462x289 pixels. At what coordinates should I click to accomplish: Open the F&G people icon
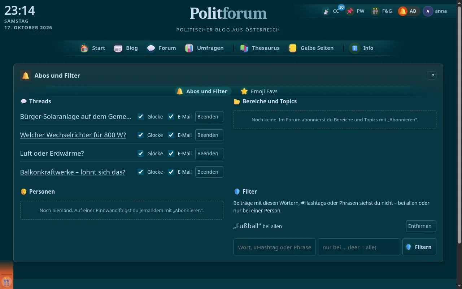375,11
